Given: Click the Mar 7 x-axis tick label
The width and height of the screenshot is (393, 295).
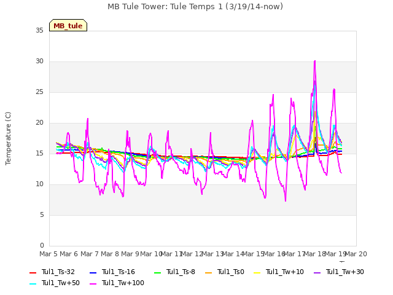Looking at the screenshot, I should pos(90,254).
